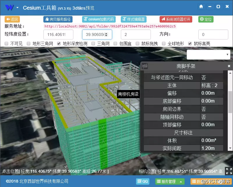Click scrollbar down arrow in properties panel
Viewport: 233px width, 187px height.
pyautogui.click(x=230, y=148)
